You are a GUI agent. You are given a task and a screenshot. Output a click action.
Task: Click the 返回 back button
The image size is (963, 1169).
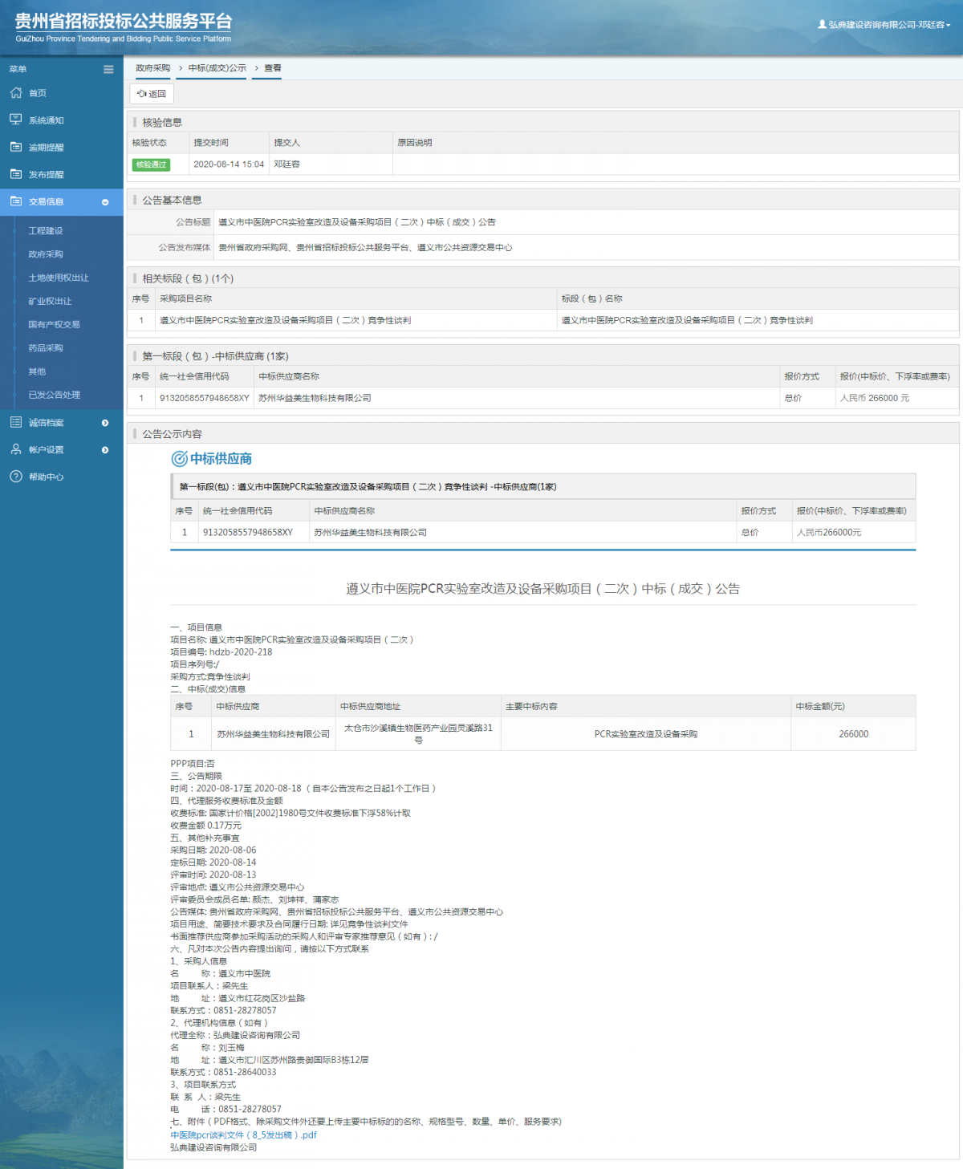[152, 94]
